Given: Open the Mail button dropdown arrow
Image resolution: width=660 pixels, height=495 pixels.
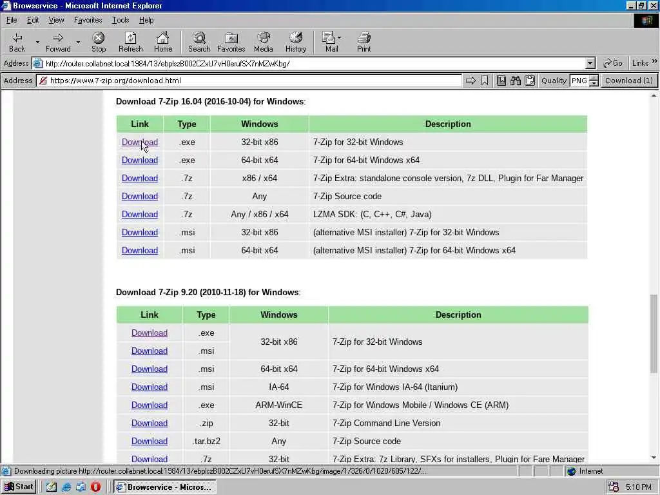Looking at the screenshot, I should (x=339, y=38).
